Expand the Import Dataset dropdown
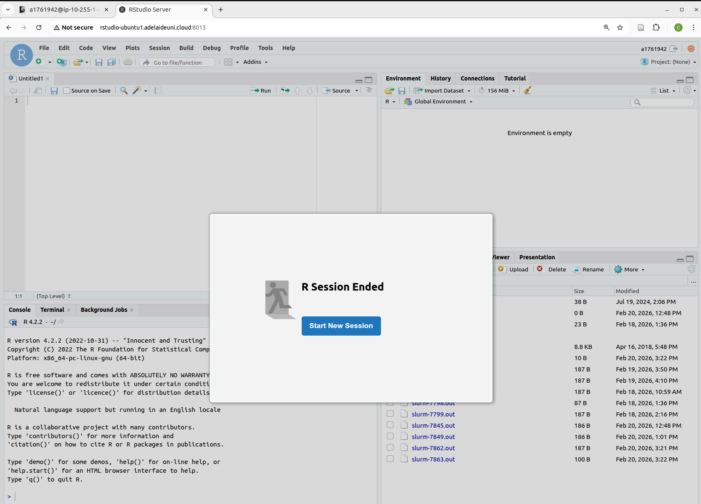This screenshot has width=701, height=504. pyautogui.click(x=442, y=90)
